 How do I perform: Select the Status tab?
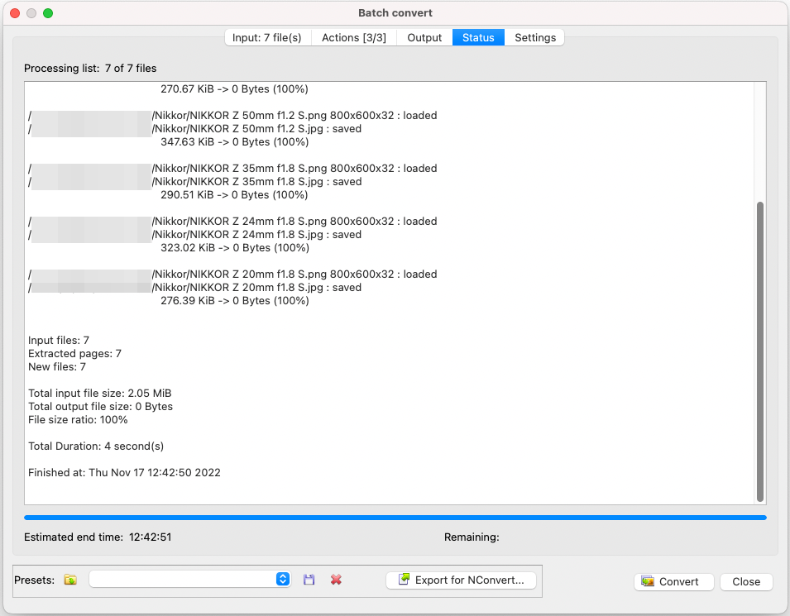[x=478, y=38]
